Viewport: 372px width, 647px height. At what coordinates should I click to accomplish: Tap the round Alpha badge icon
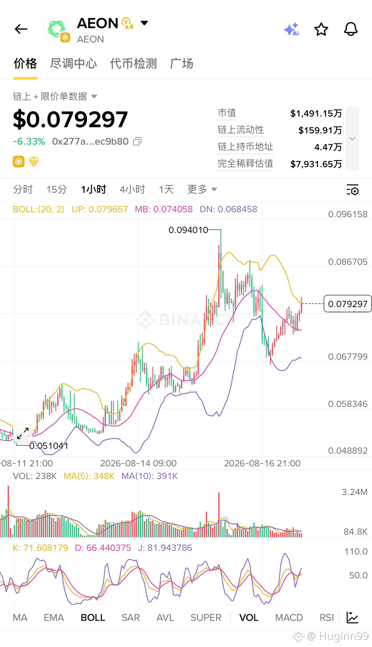tap(34, 161)
